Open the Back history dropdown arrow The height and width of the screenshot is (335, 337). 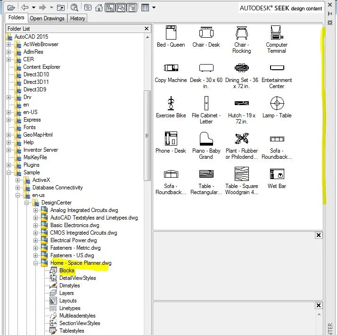(33, 8)
